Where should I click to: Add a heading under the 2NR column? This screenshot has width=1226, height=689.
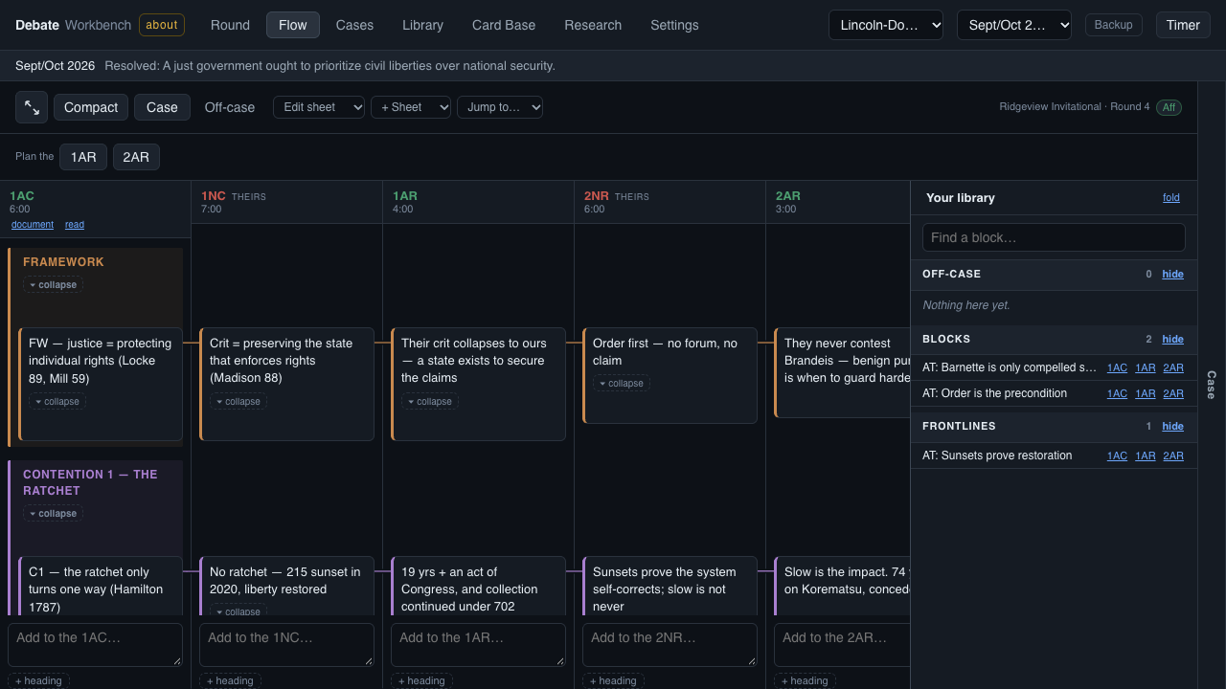[613, 681]
